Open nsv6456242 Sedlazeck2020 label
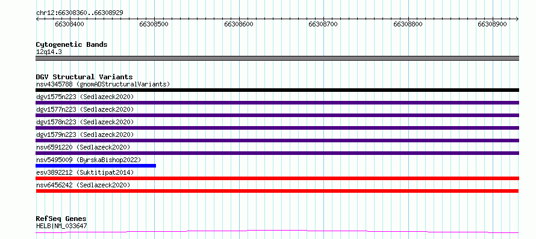 click(x=83, y=185)
